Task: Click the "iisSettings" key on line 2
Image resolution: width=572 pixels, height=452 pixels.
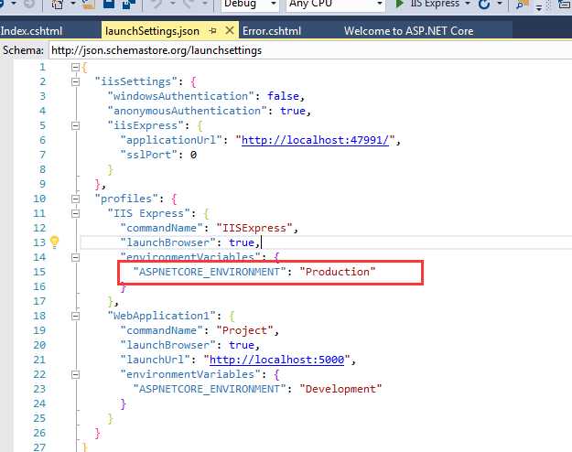Action: 136,81
